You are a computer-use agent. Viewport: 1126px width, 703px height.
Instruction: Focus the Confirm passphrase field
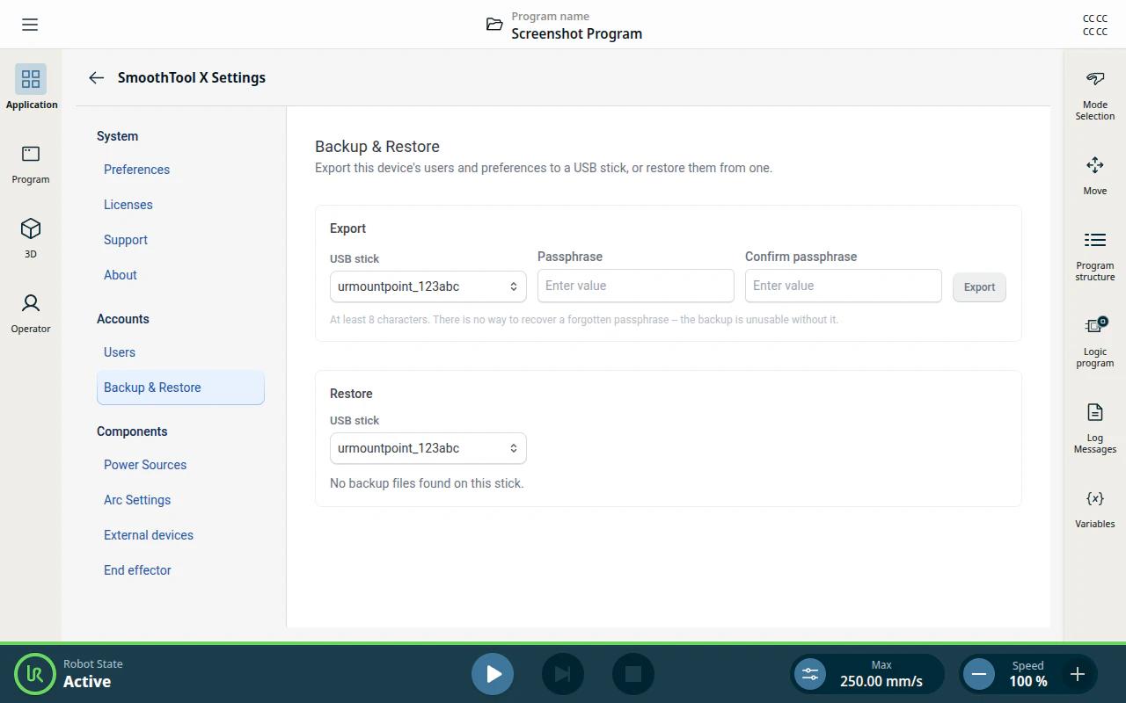844,286
